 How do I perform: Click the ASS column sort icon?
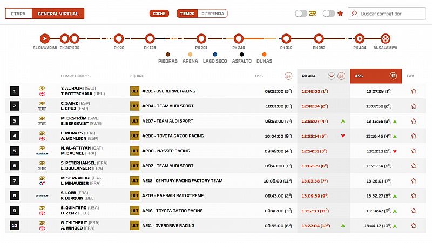pos(393,76)
